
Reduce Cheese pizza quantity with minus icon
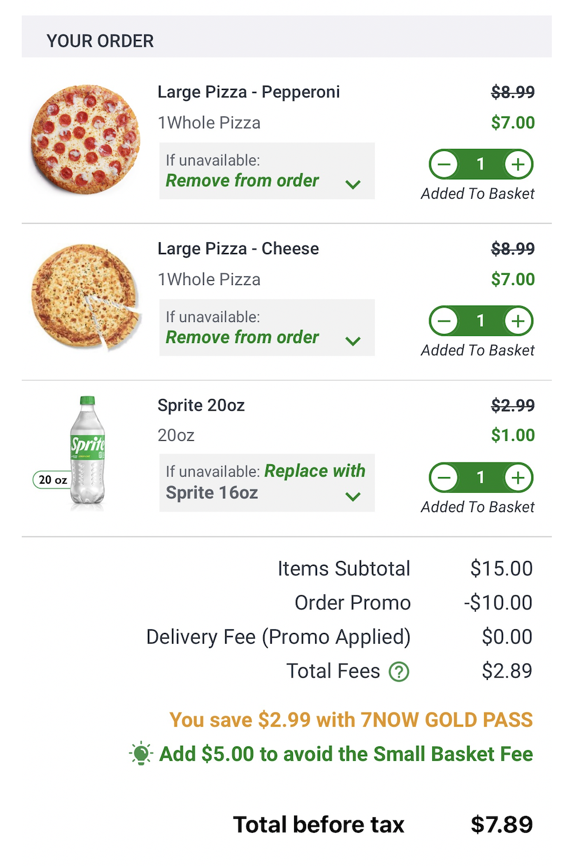[x=444, y=321]
